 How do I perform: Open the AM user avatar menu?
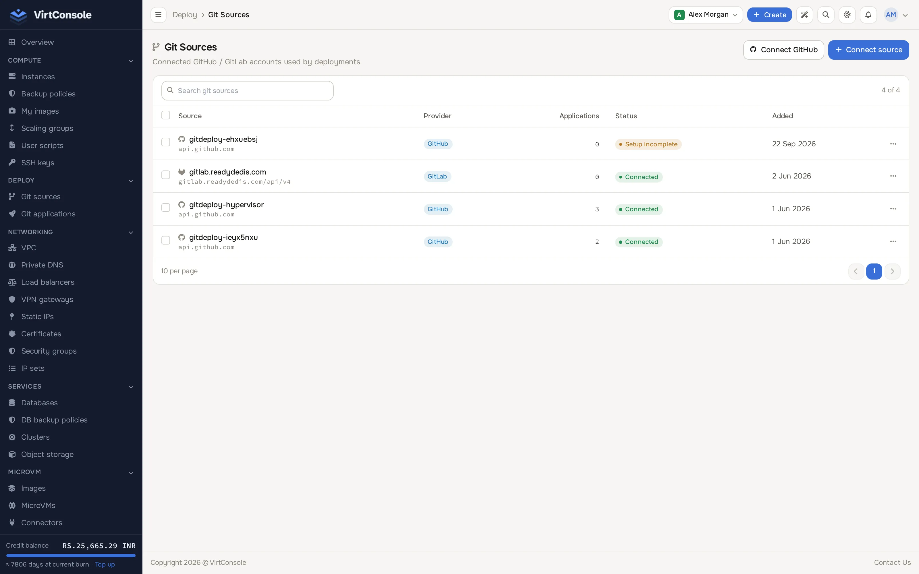[896, 15]
